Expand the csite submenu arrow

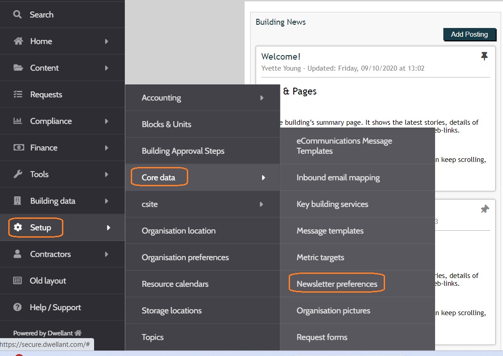(x=262, y=204)
